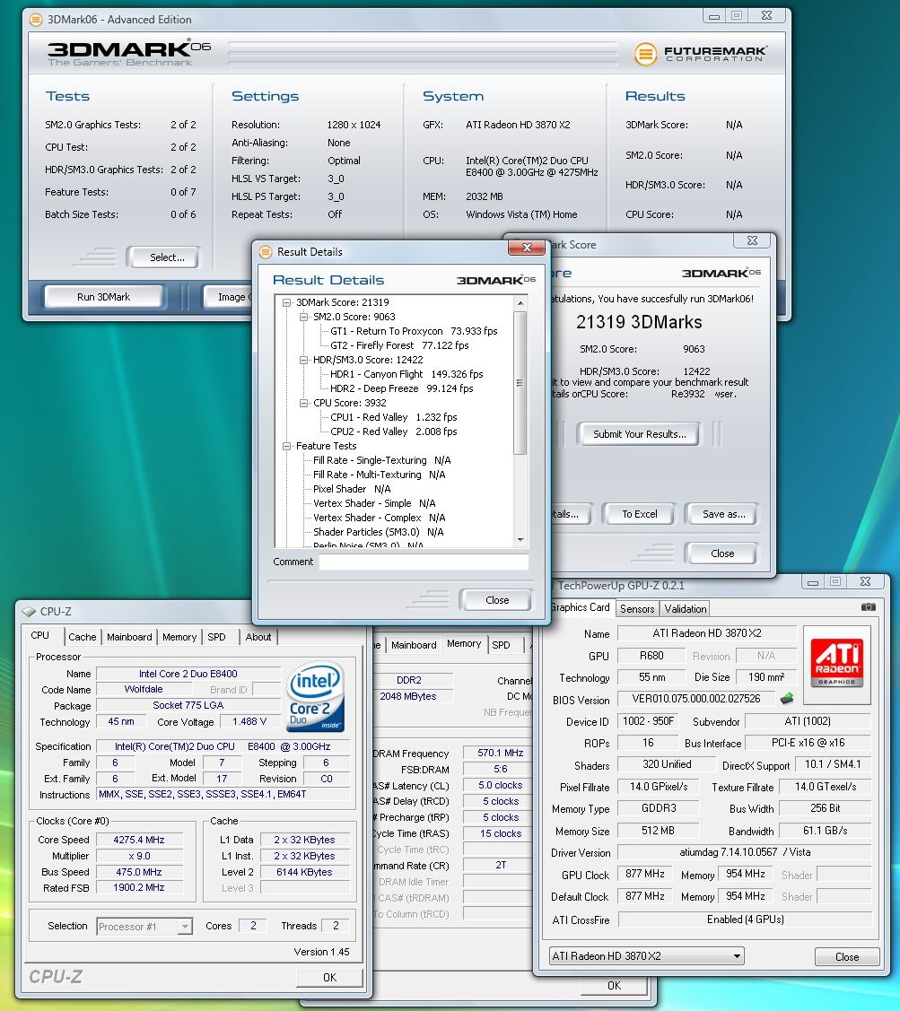Click the CPU-Z title bar icon
Screen dimensions: 900x1011
pos(29,611)
